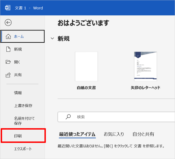175x159 pixels.
Task: Switch to the お気に入り tab
Action: tap(114, 134)
